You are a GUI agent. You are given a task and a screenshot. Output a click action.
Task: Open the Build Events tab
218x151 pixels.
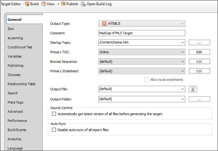pyautogui.click(x=17, y=130)
